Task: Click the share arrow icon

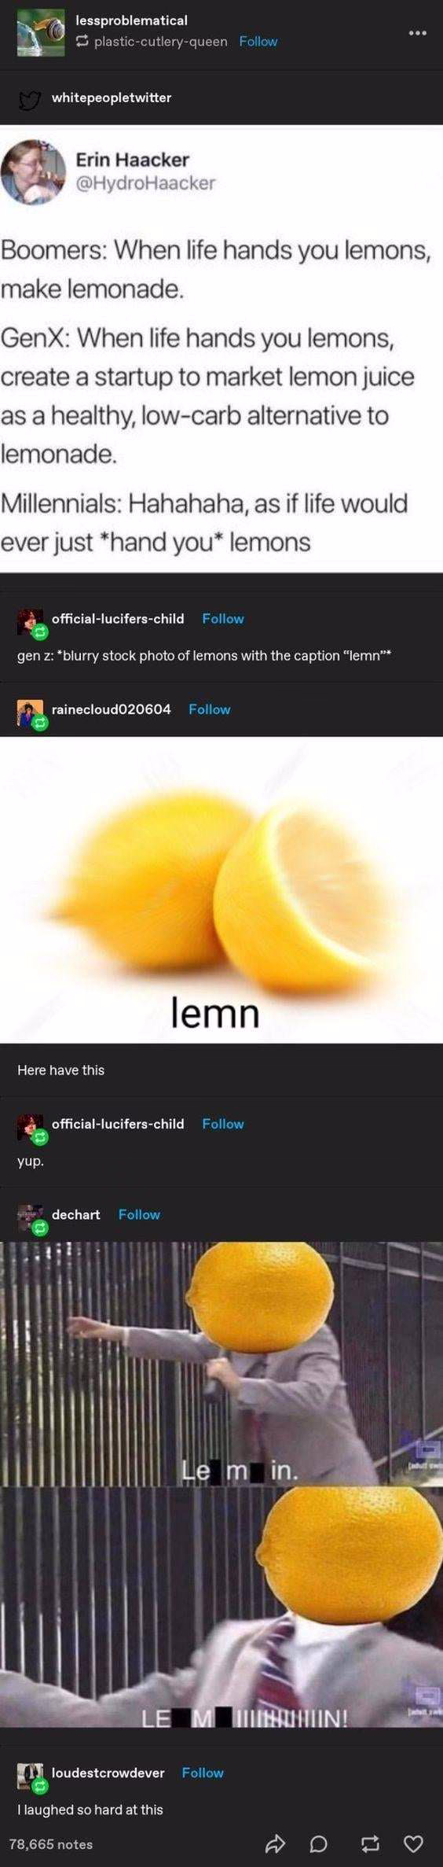Action: coord(276,1843)
